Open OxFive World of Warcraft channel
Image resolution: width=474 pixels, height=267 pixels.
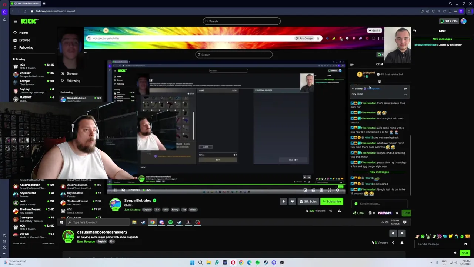pos(34,235)
